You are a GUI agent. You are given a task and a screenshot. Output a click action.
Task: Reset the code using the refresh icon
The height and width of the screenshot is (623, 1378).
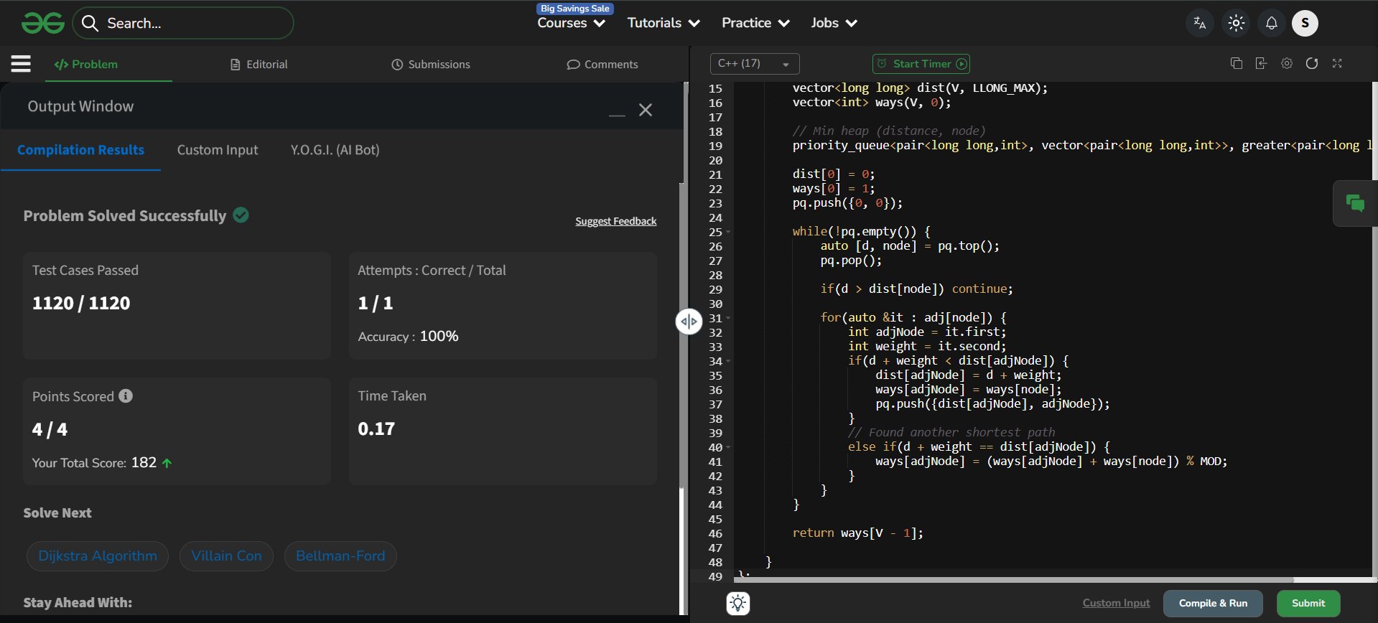pos(1311,63)
